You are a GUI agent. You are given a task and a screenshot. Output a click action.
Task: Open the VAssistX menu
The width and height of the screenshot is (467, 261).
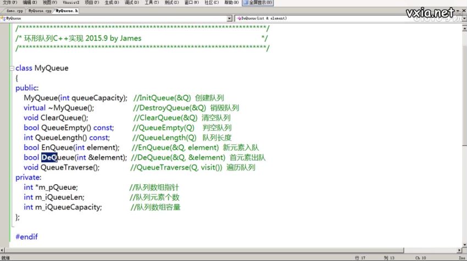(x=72, y=3)
